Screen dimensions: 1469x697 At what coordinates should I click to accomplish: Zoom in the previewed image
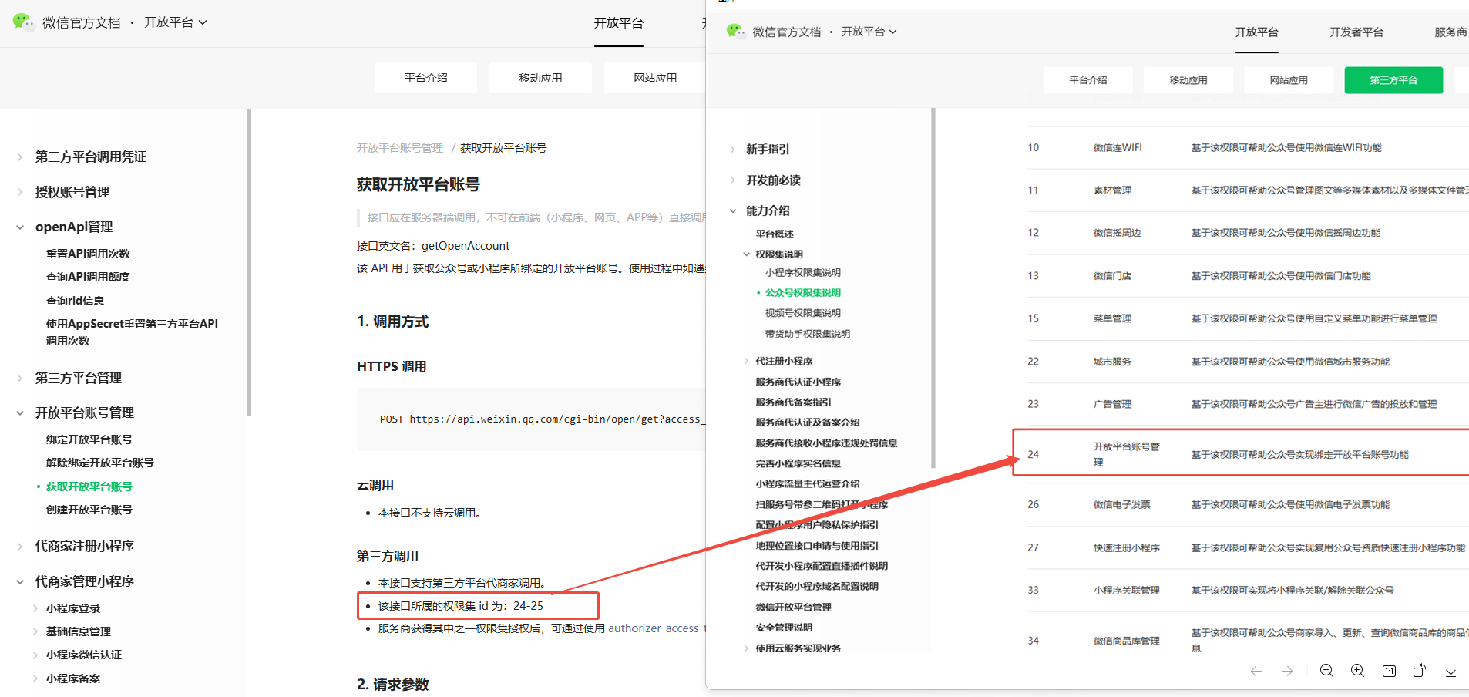1358,671
